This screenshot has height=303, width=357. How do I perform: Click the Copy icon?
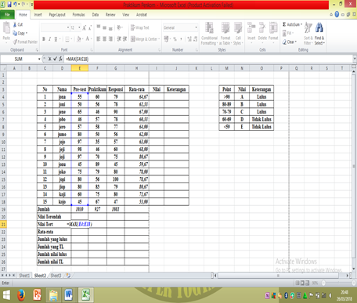pos(15,33)
